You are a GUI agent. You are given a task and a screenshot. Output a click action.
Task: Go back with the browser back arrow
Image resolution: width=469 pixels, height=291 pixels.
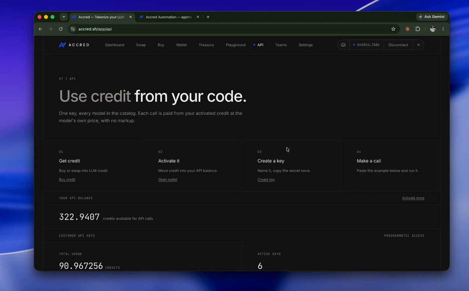click(x=40, y=29)
